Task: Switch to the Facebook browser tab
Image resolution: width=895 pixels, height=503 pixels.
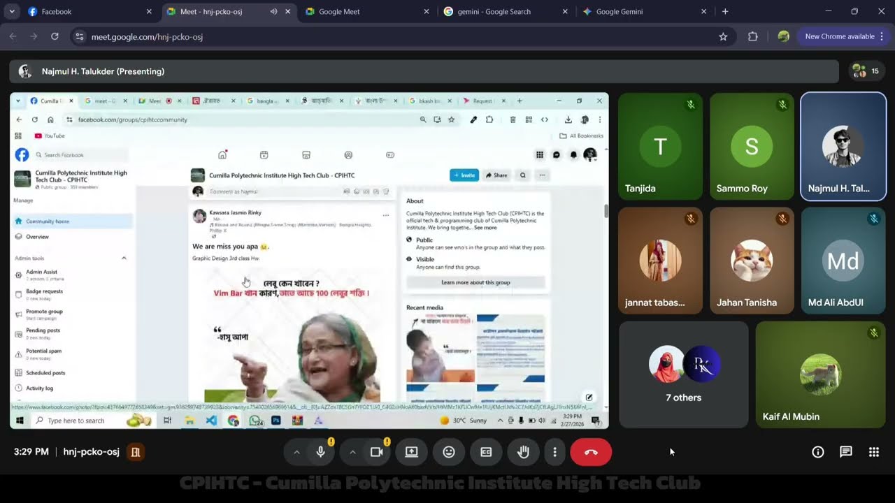Action: tap(89, 12)
